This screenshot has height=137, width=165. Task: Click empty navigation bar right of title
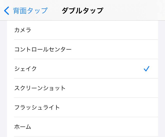click(x=134, y=11)
